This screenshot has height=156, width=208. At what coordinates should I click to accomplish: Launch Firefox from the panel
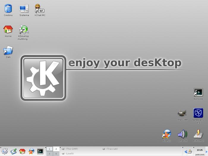click(x=31, y=151)
